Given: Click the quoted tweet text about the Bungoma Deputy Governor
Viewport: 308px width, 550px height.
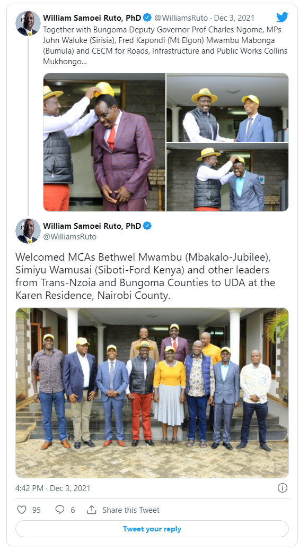Looking at the screenshot, I should pyautogui.click(x=165, y=46).
